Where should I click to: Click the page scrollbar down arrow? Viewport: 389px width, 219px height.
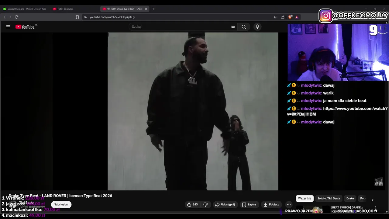(x=387, y=212)
